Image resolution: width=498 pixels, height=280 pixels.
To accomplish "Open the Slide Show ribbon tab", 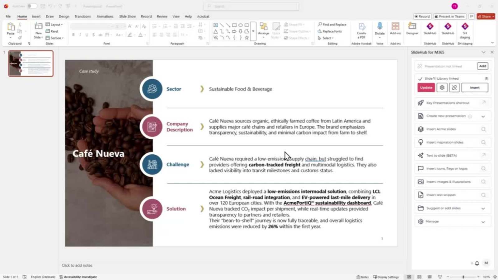I will click(127, 16).
